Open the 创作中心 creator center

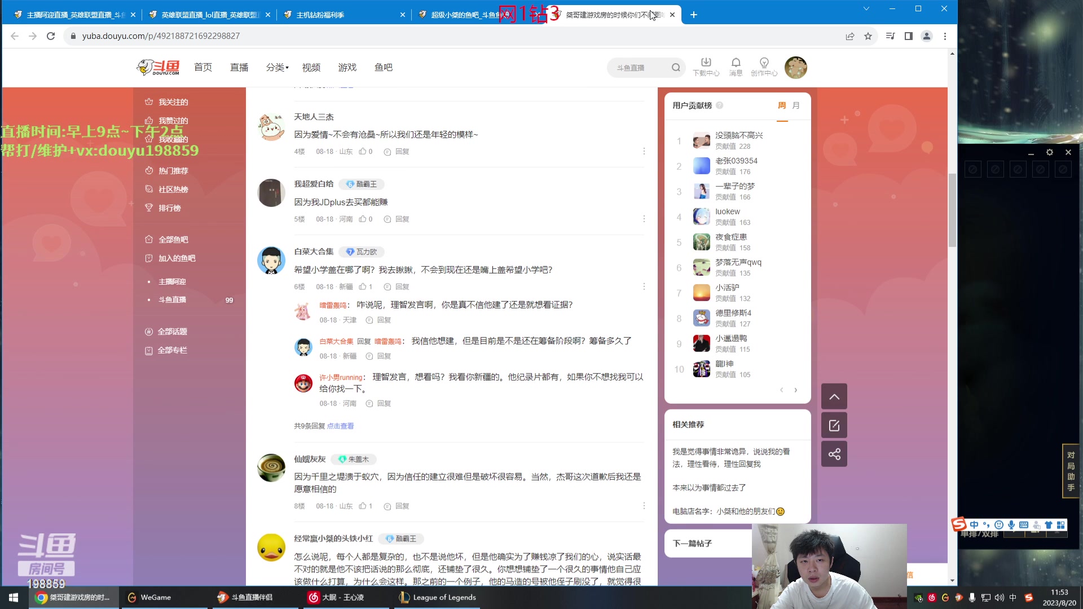tap(764, 67)
